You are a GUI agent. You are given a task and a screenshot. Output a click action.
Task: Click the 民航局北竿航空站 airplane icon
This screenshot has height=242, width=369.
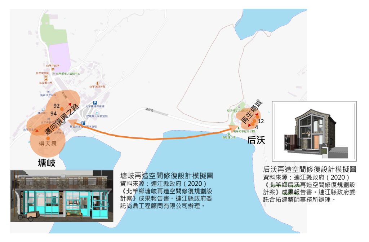pos(97,113)
